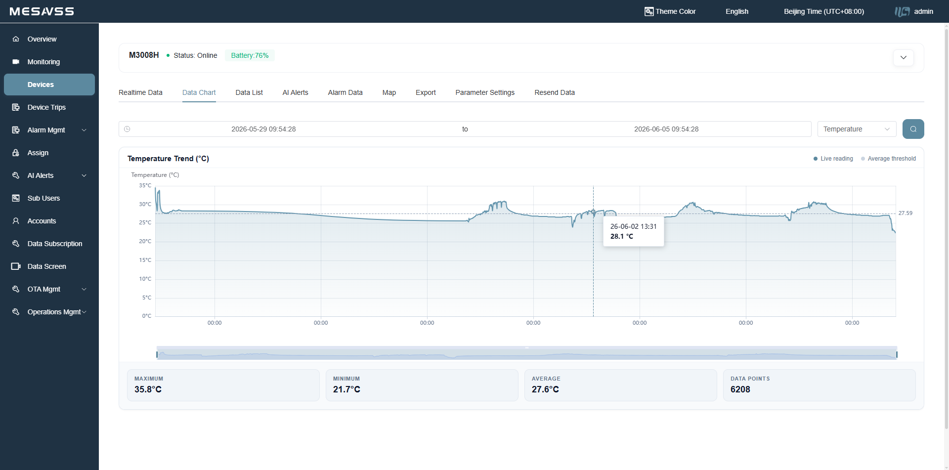Click the blue search magnifier button
Screen dimensions: 949x470
[913, 129]
